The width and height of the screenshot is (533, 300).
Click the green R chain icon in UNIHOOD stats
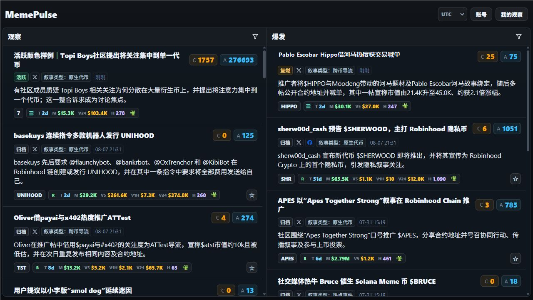click(x=53, y=195)
